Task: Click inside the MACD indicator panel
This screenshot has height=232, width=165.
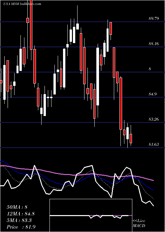Action: pyautogui.click(x=91, y=215)
